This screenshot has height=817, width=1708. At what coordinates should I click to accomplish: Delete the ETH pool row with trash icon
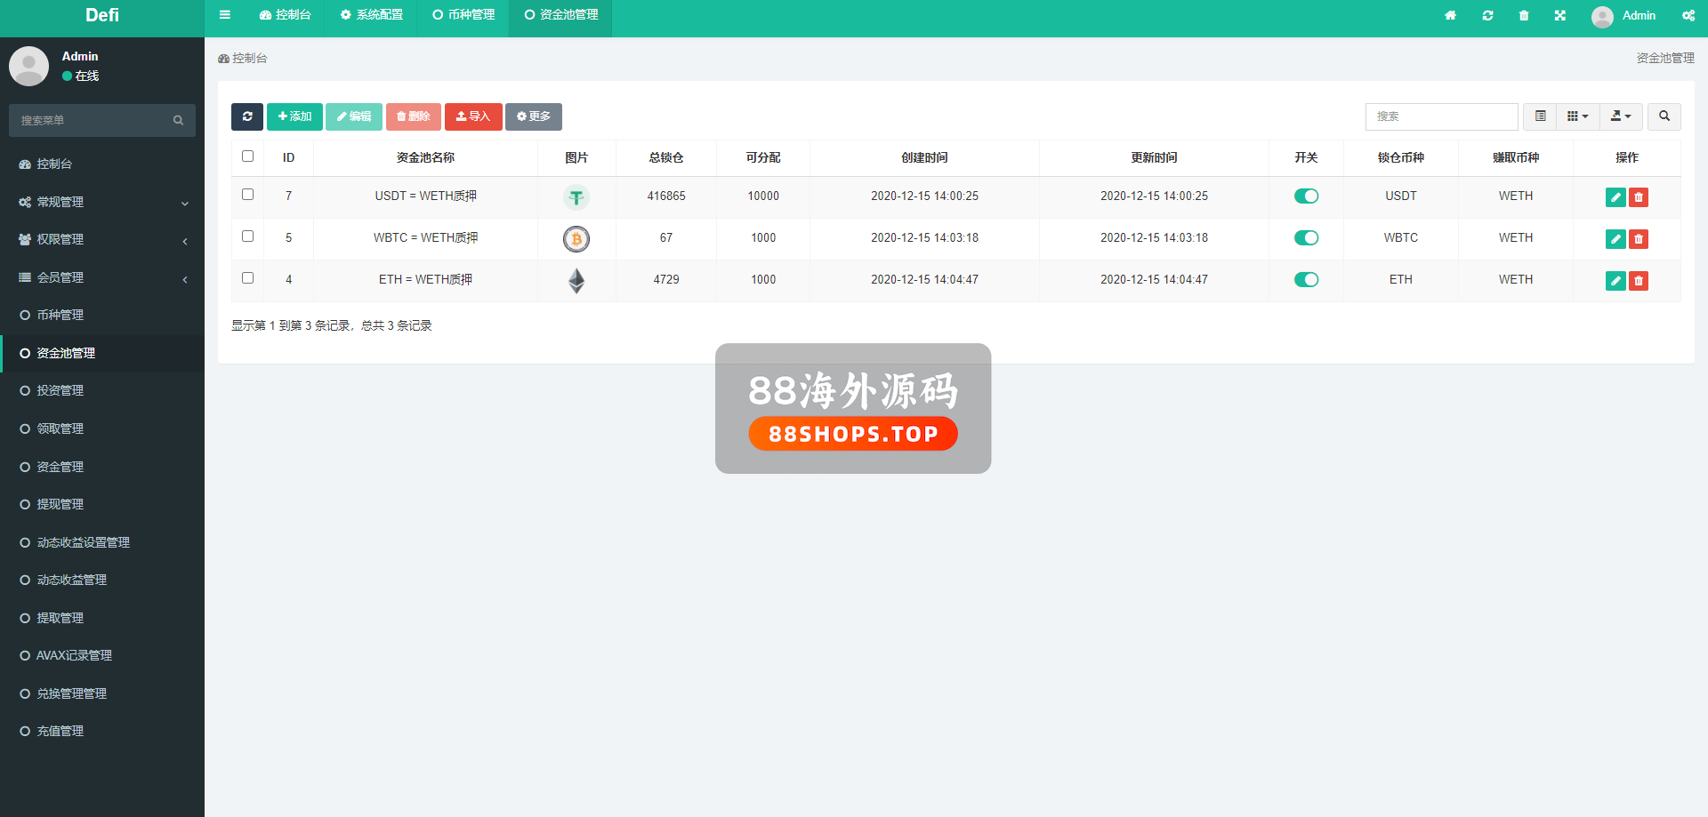[1639, 281]
